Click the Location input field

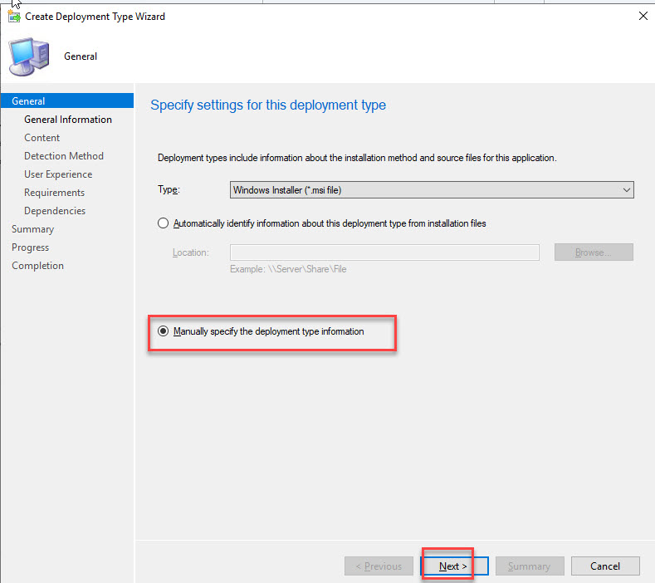point(384,252)
